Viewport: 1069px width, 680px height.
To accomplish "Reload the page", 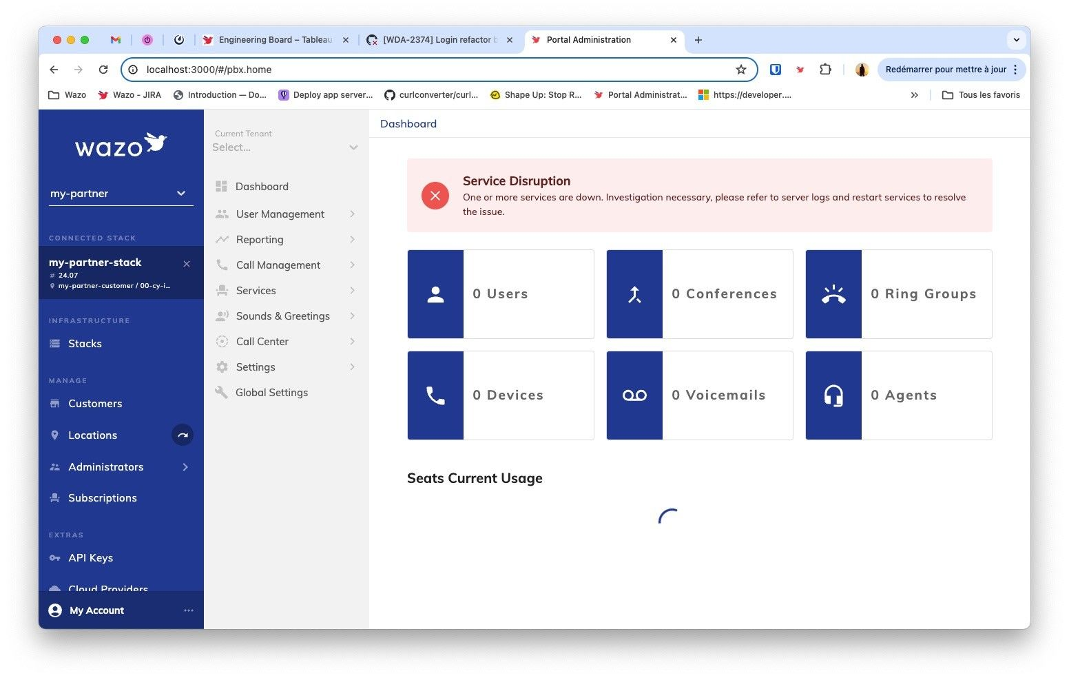I will [x=103, y=70].
